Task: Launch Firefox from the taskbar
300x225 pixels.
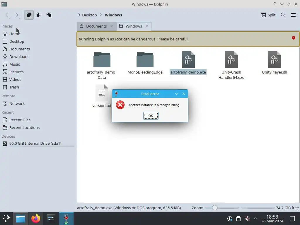Action: tap(36, 219)
